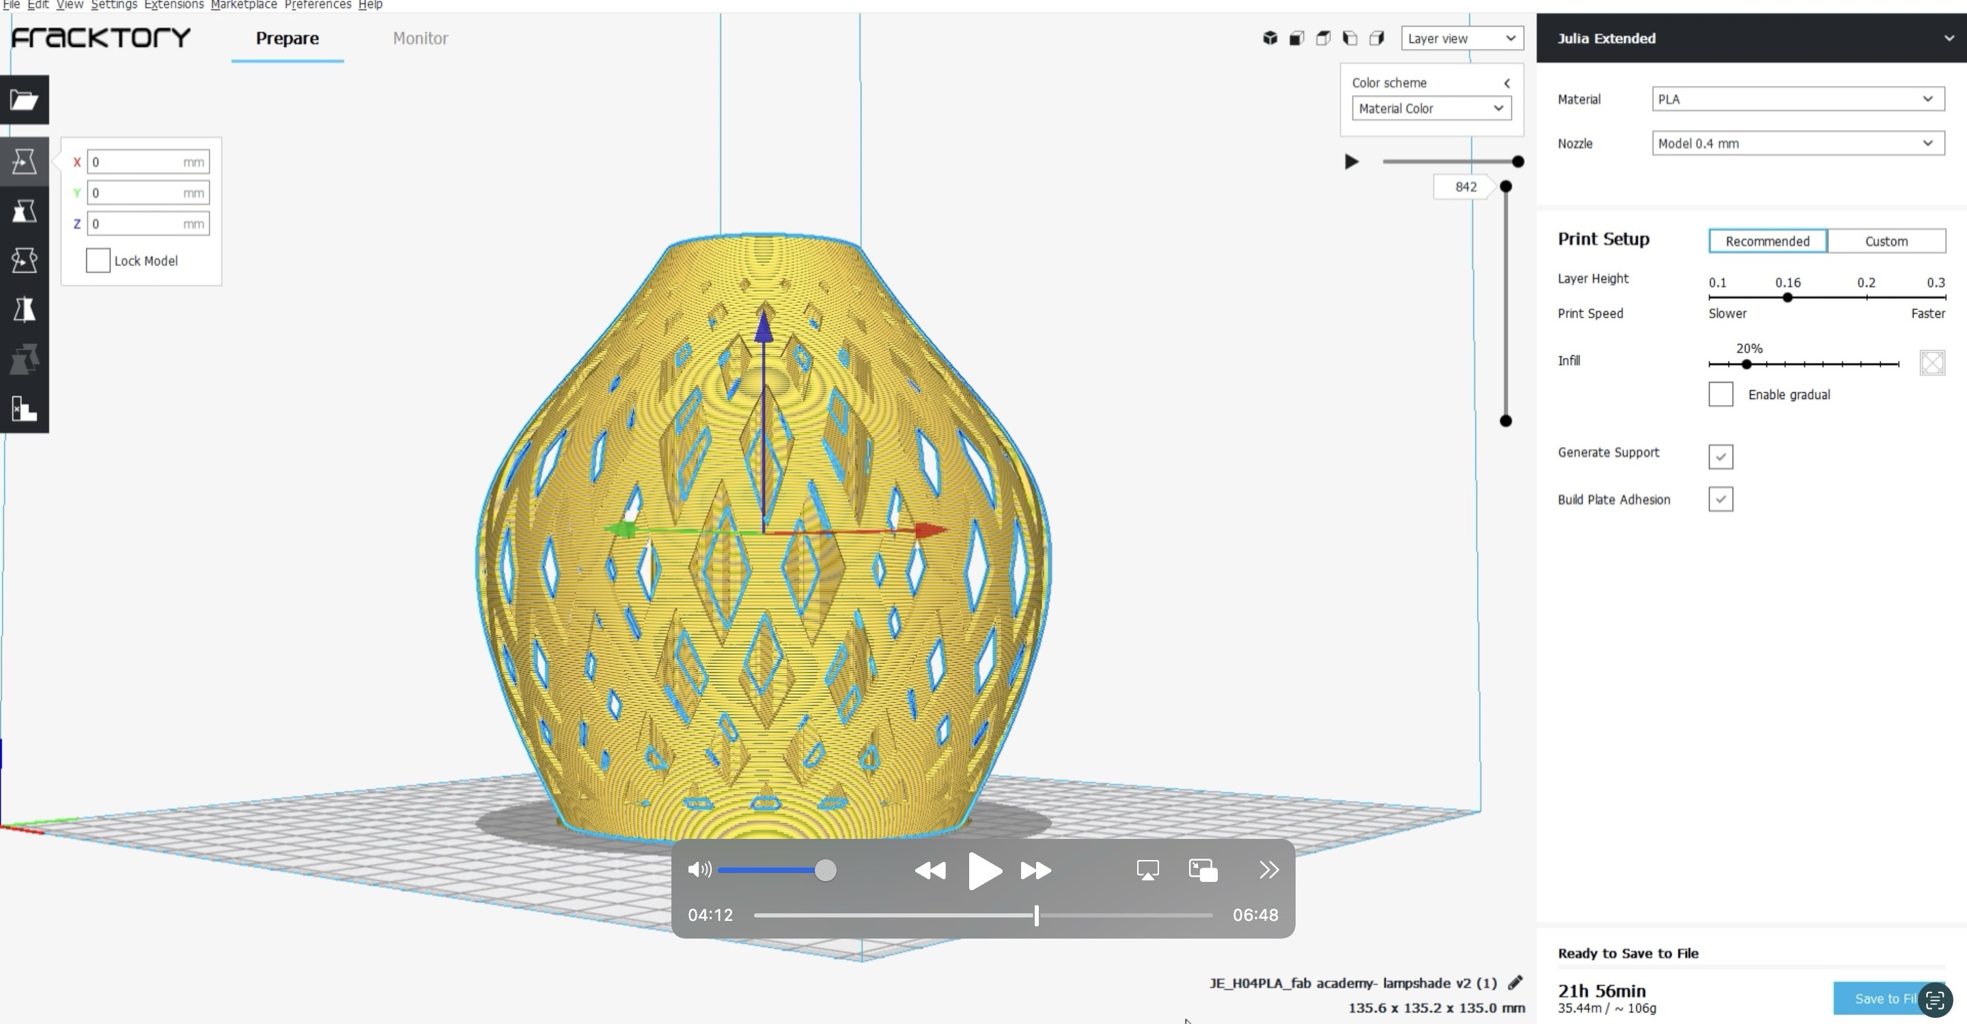The image size is (1967, 1024).
Task: Open the Extensions menu
Action: click(x=174, y=5)
